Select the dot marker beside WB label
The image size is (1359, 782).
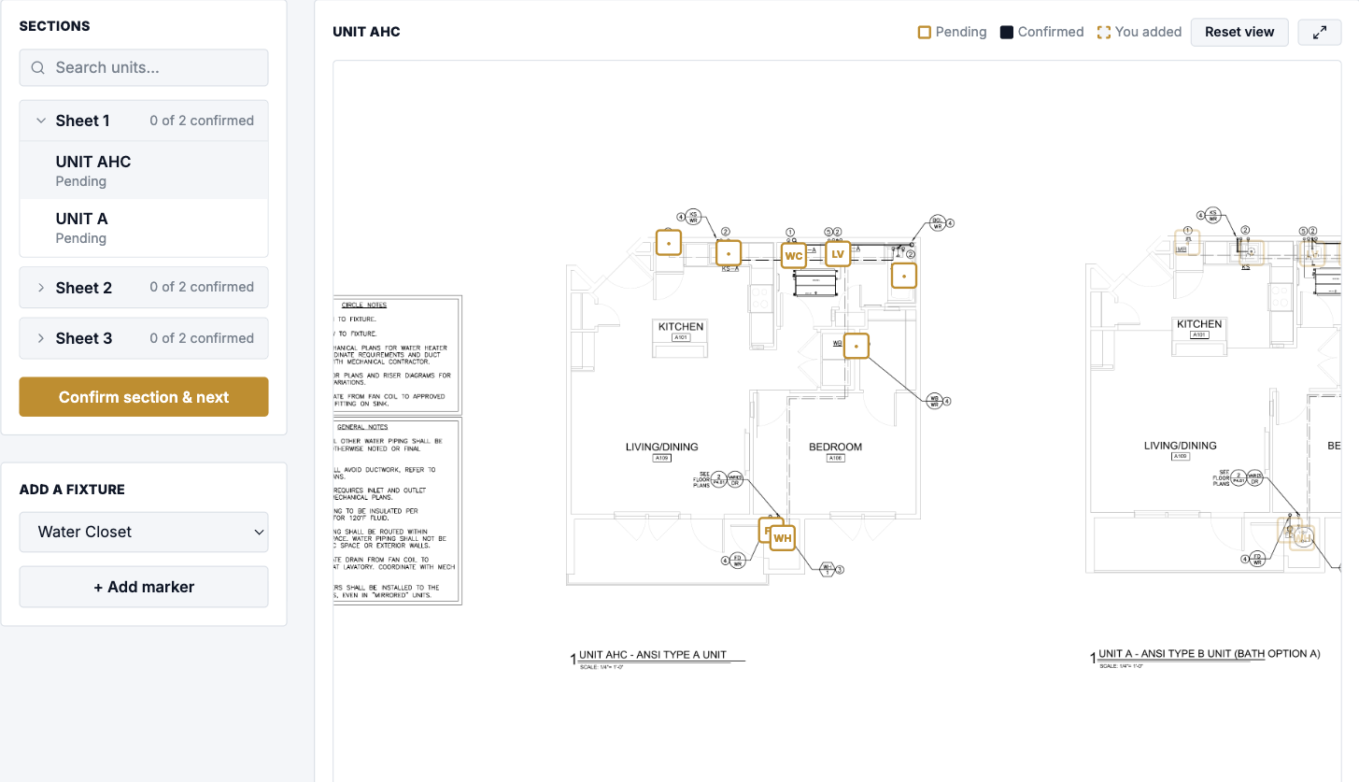click(x=856, y=346)
